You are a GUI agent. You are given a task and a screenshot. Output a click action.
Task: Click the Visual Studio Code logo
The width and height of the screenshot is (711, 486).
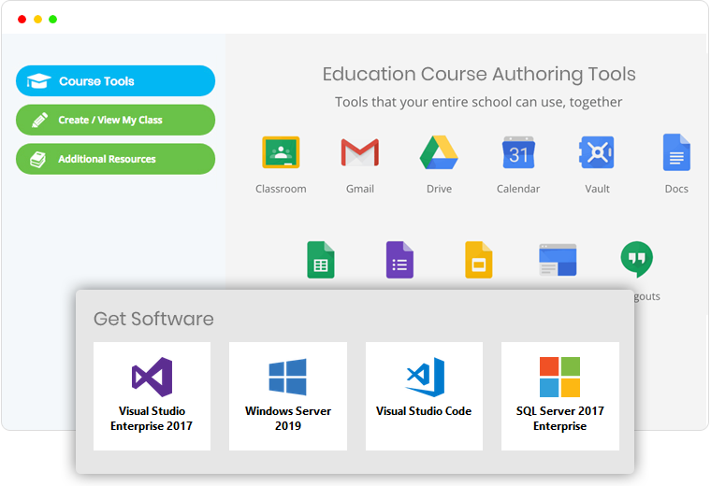425,377
